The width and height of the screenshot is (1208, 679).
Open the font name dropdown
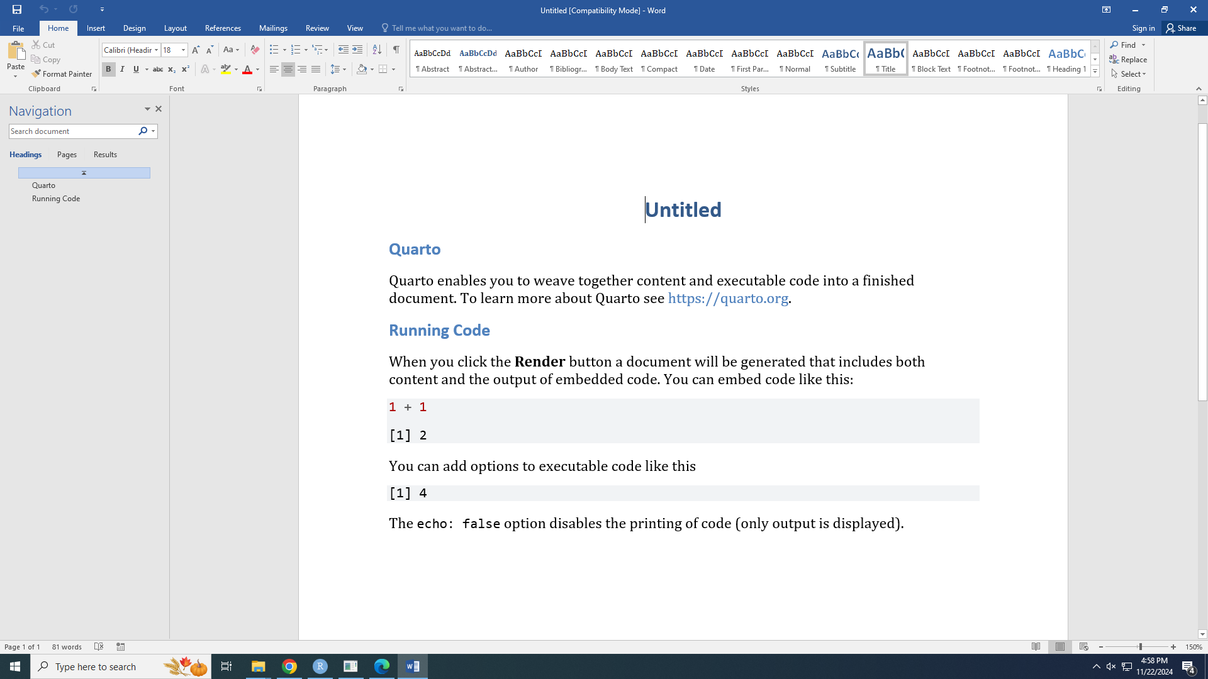pos(156,50)
